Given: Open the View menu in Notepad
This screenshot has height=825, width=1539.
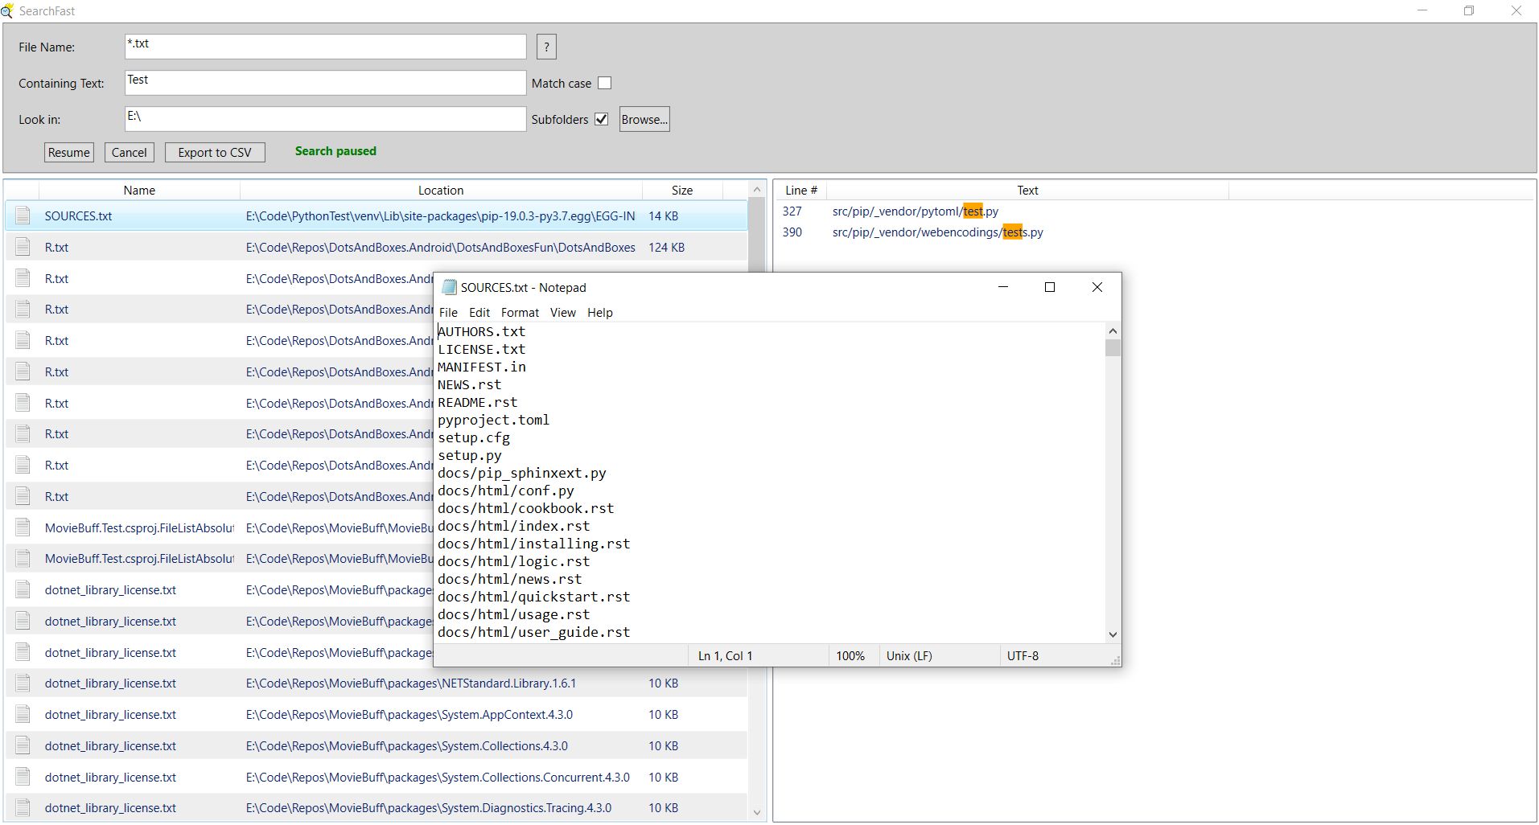Looking at the screenshot, I should tap(563, 313).
